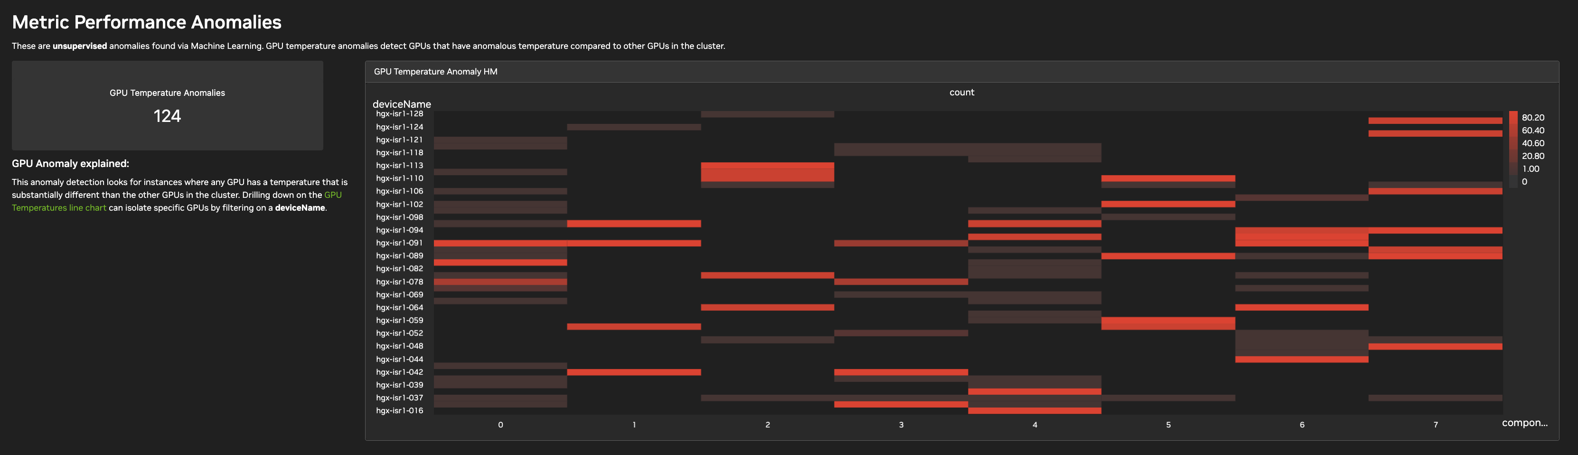Click device label hgx-isr1-059
The image size is (1578, 455).
(399, 320)
